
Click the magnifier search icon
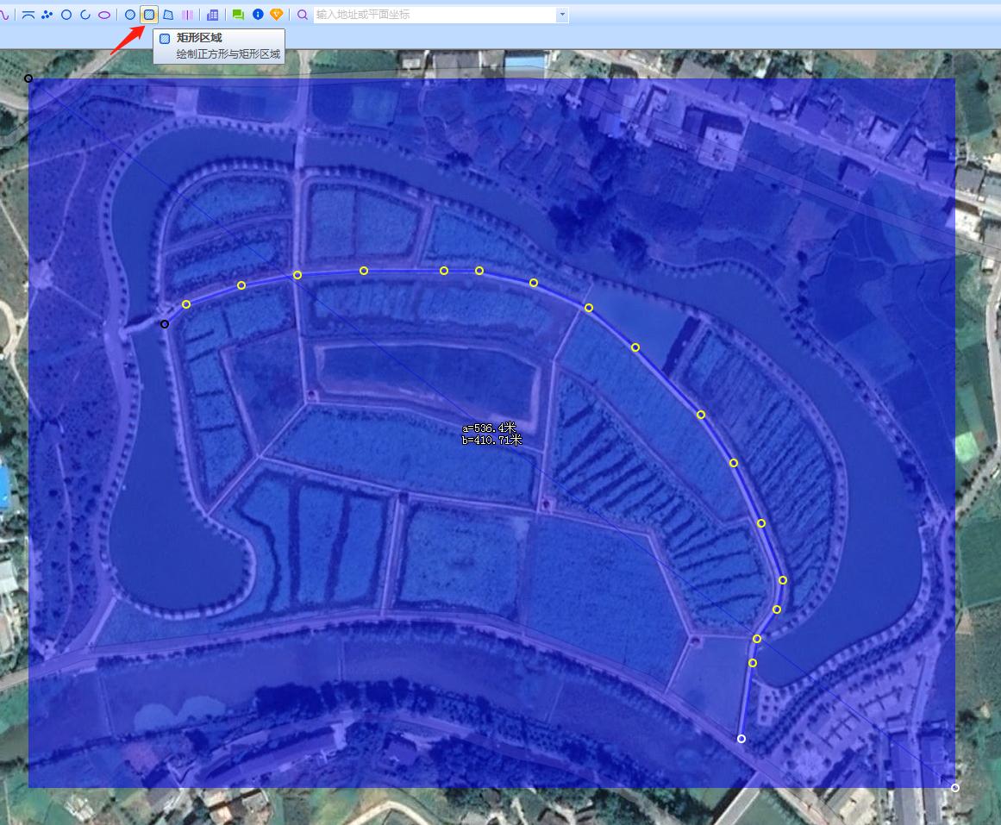pyautogui.click(x=303, y=15)
